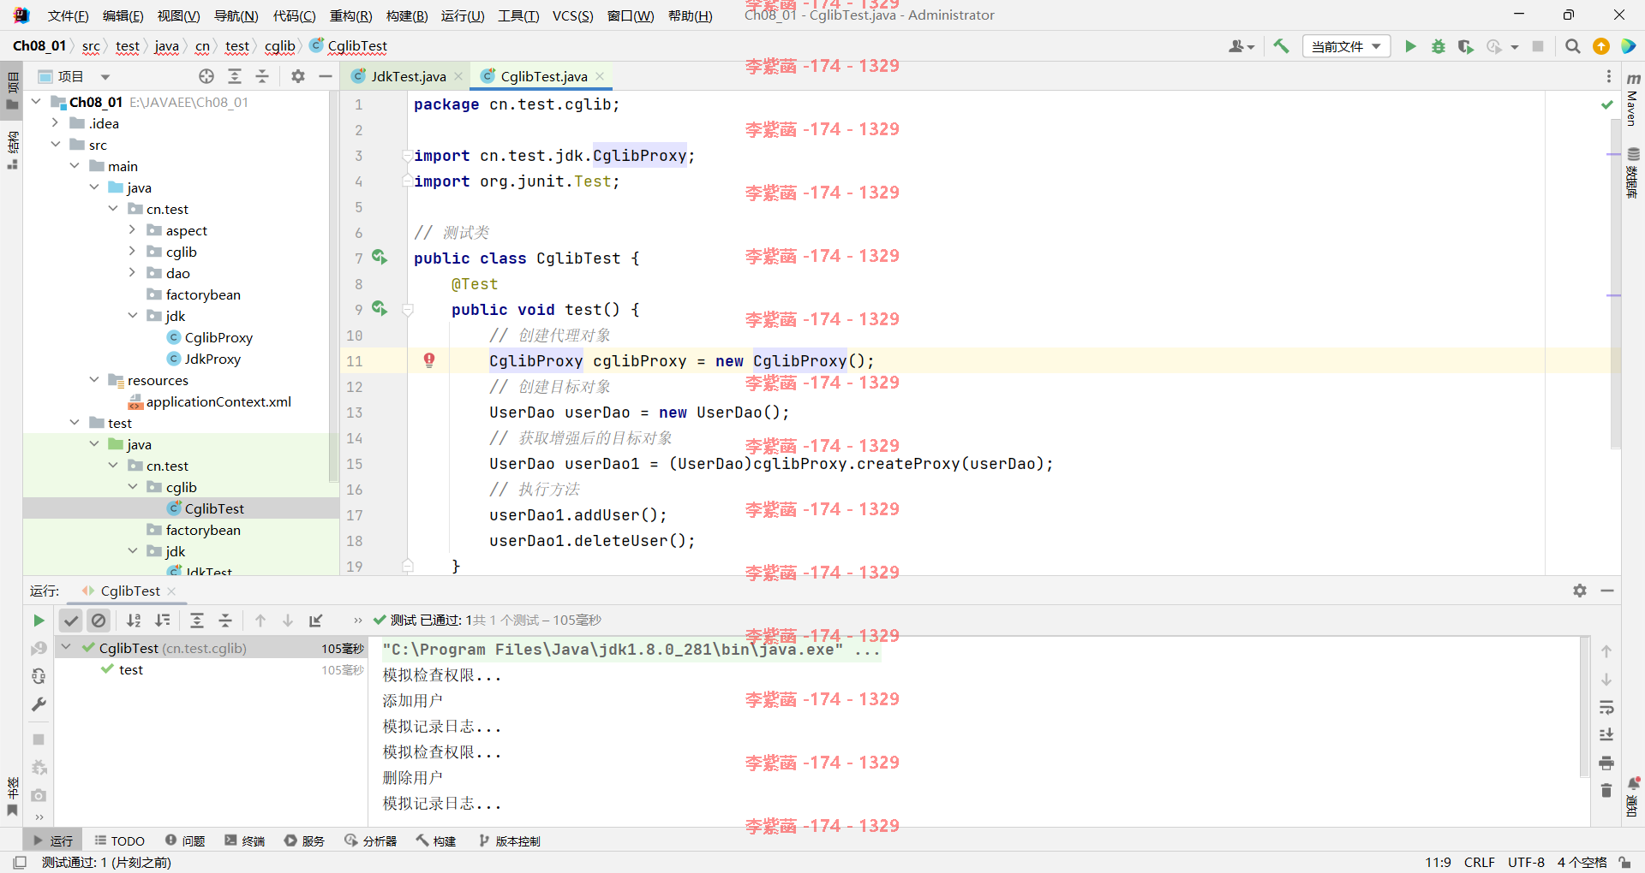Screen dimensions: 1645x873
Task: Hide the project tool window
Action: [326, 76]
